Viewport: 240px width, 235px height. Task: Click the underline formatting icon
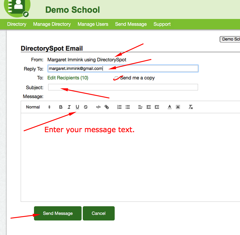coord(77,107)
